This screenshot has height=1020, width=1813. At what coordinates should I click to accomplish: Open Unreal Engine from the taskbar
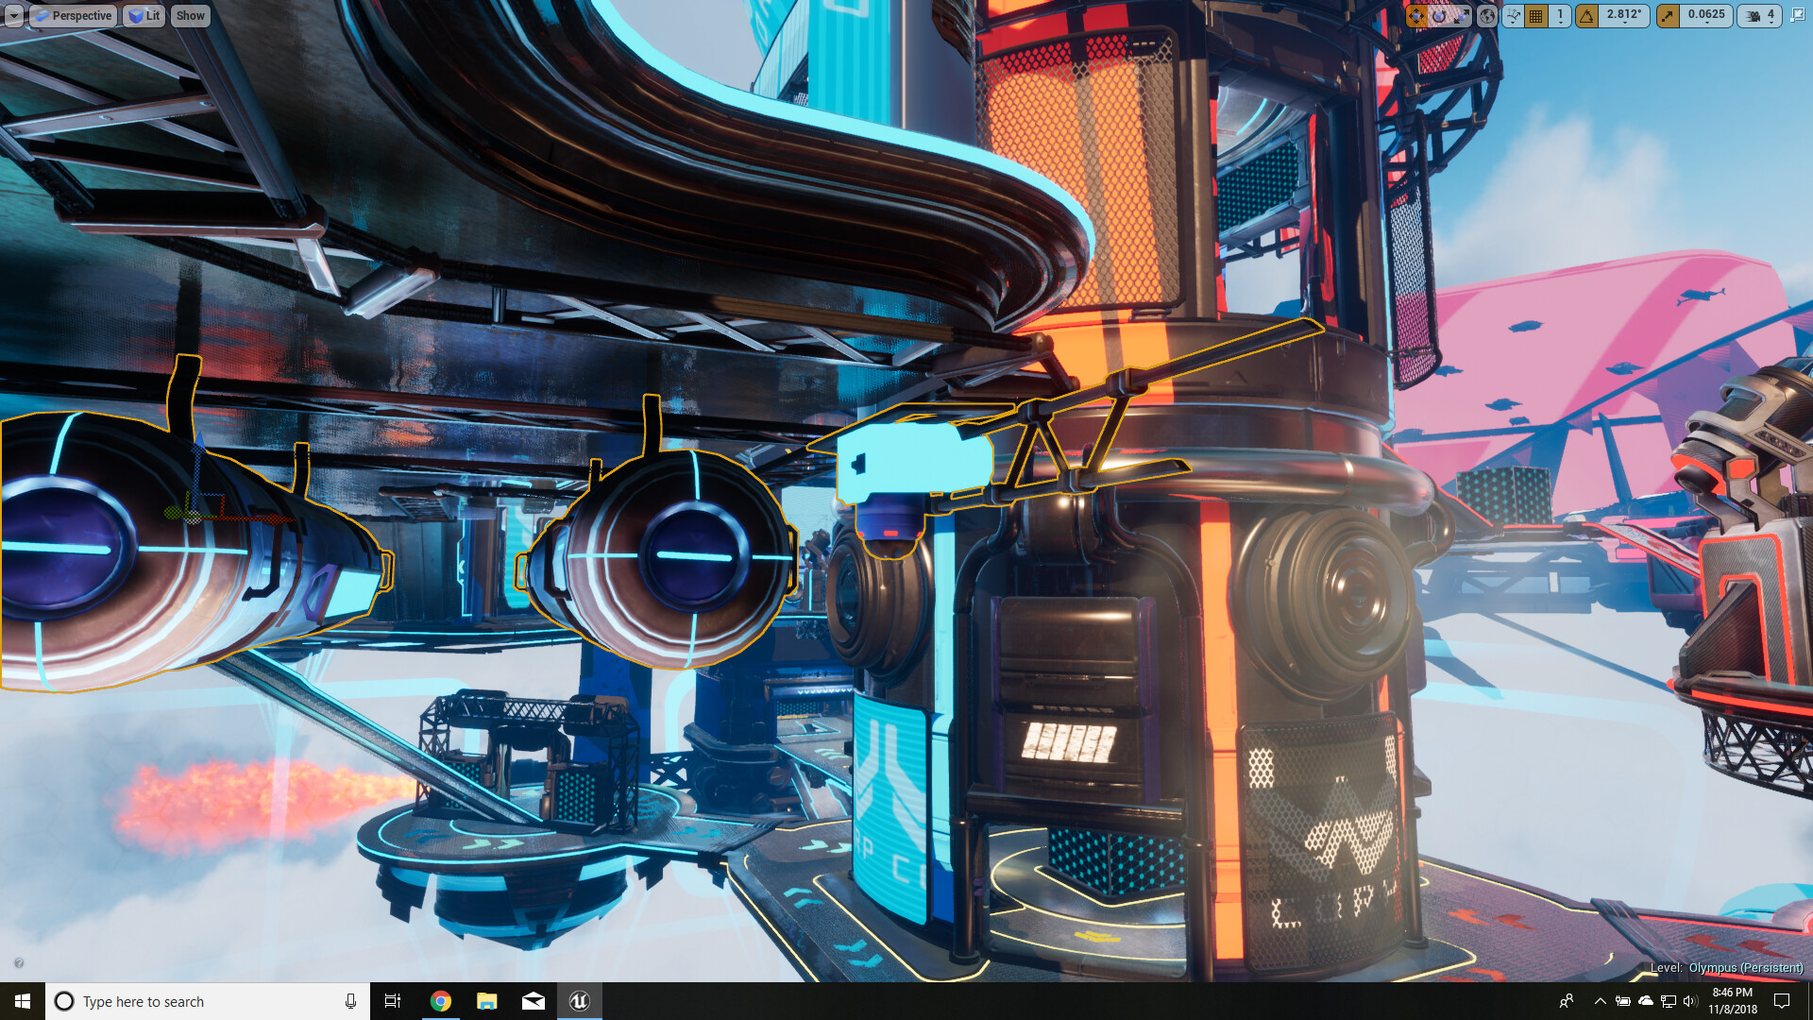pos(580,1000)
